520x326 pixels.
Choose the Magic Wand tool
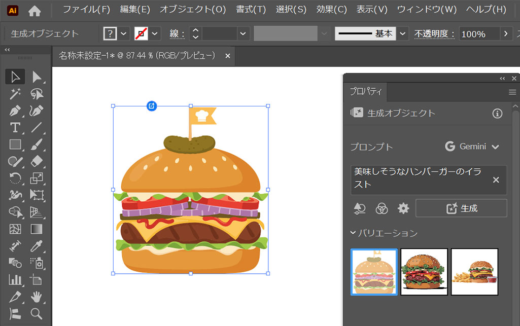coord(15,94)
